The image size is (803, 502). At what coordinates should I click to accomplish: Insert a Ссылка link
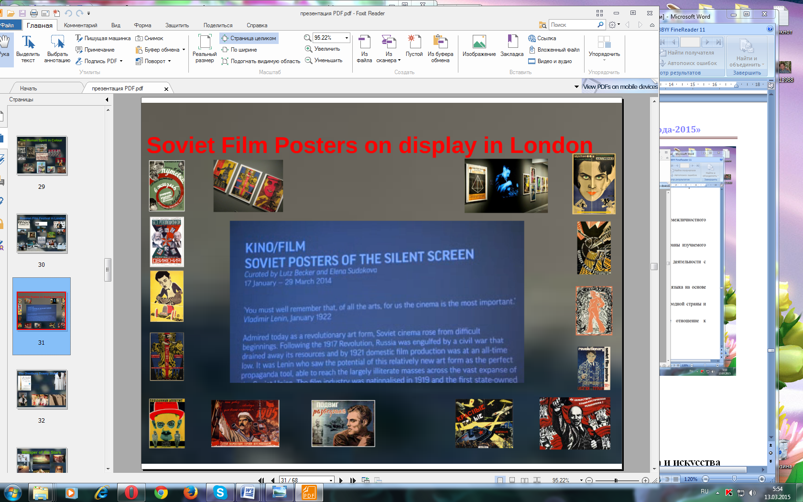pos(542,38)
